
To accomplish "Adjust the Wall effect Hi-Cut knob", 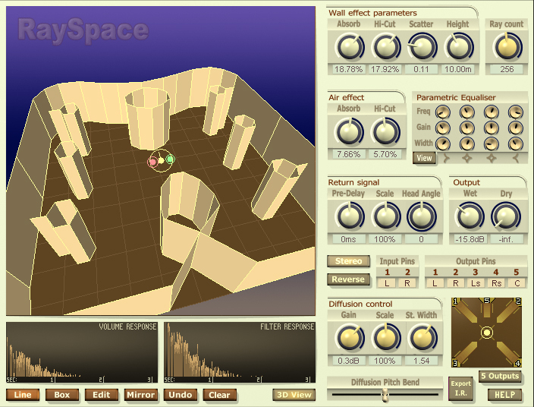I will point(385,47).
